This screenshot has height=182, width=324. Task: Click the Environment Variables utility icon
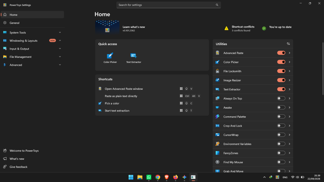[217, 144]
